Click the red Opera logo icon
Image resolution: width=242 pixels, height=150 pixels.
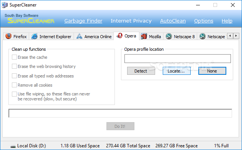(x=119, y=35)
